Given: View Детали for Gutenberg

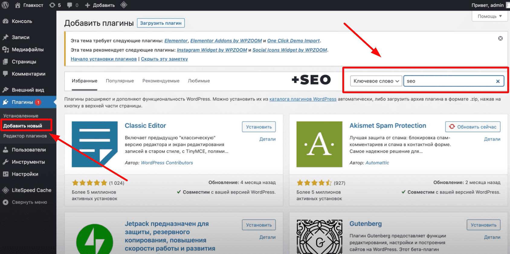Looking at the screenshot, I should click(492, 237).
